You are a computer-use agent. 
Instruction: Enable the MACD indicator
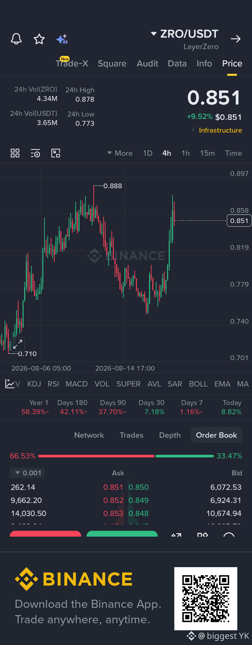pyautogui.click(x=77, y=384)
